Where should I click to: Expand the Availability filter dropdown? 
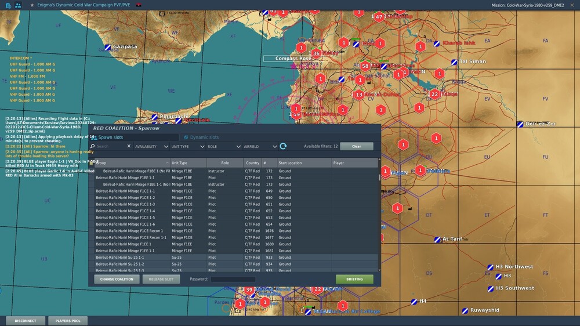pos(150,147)
